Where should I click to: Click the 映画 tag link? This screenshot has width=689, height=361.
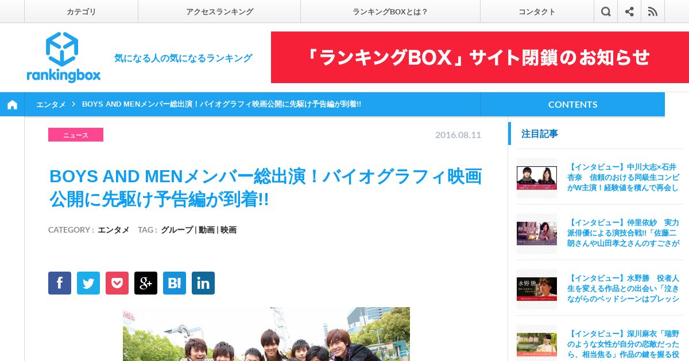click(229, 230)
